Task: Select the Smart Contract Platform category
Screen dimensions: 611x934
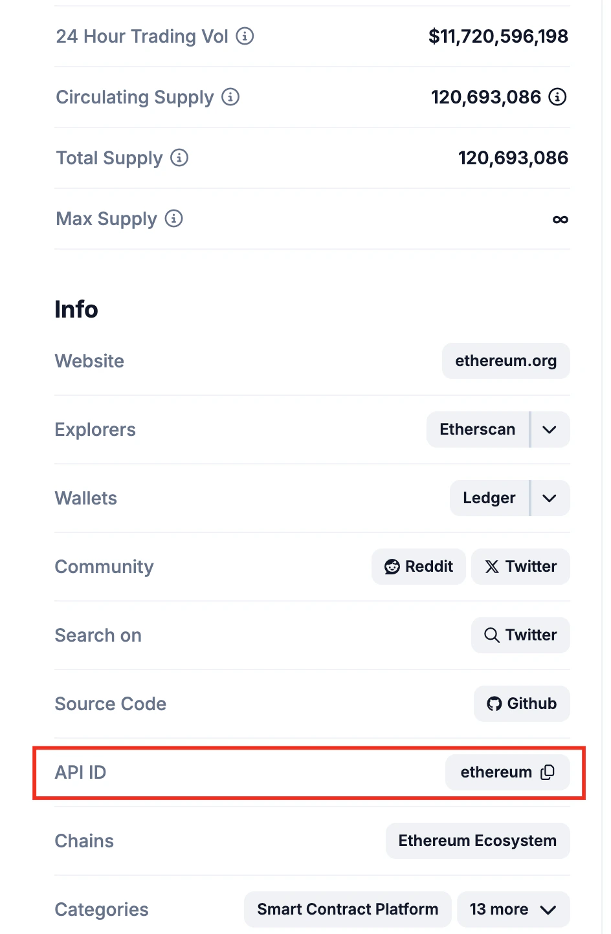Action: coord(347,909)
